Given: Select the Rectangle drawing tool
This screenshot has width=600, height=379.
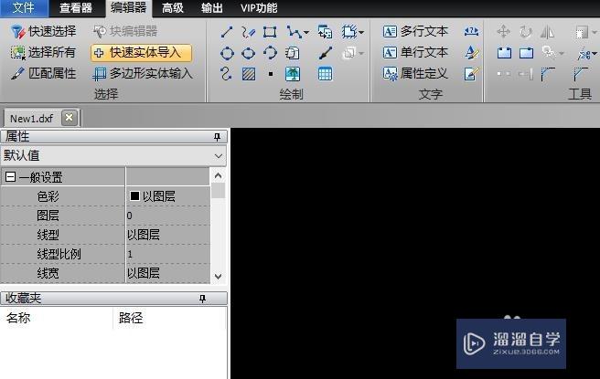Looking at the screenshot, I should 270,32.
